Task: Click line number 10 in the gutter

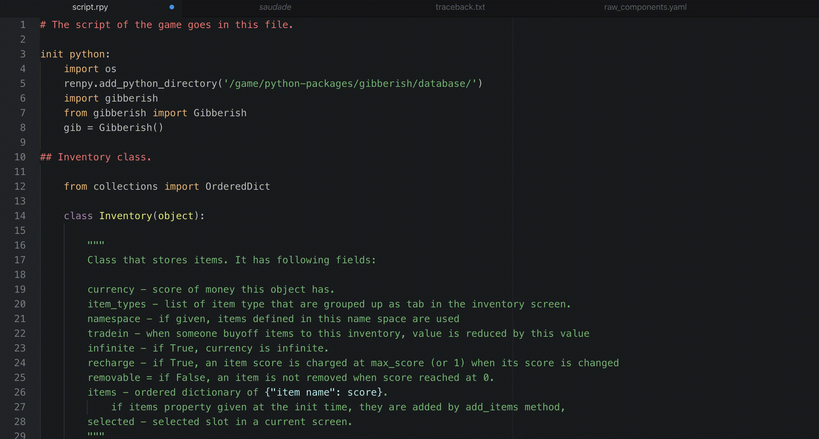Action: click(x=20, y=157)
